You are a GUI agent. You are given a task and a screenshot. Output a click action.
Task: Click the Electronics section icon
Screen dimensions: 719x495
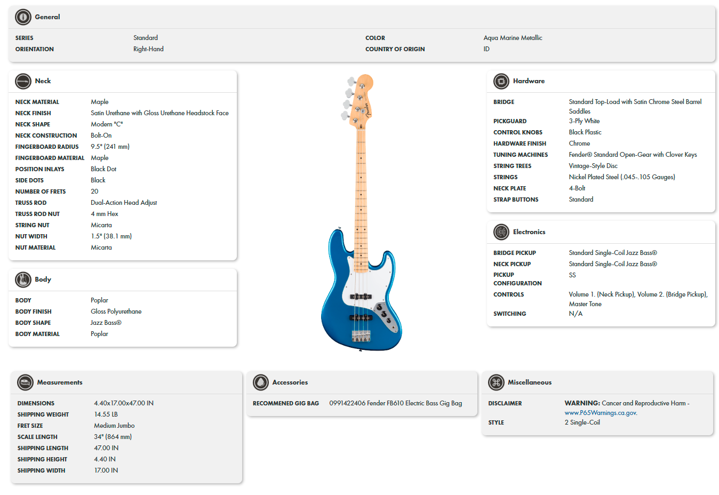(501, 232)
